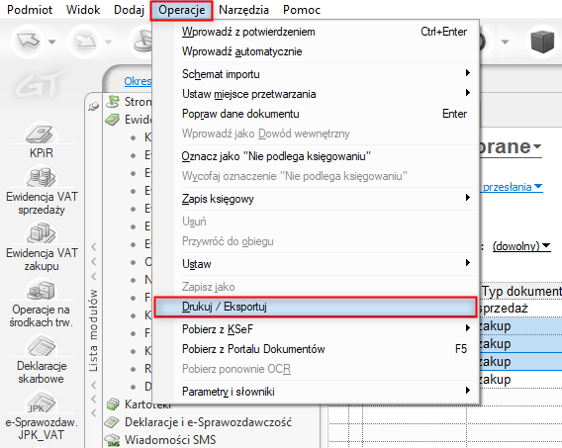
Task: Click the black cube toolbar icon
Action: [542, 42]
